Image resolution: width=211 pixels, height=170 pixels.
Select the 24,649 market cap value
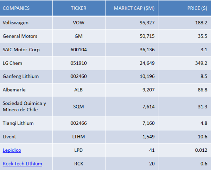[x=147, y=63]
